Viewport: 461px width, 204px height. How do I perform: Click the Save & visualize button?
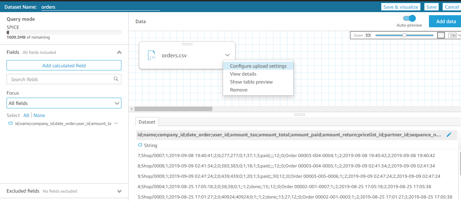[x=400, y=7]
